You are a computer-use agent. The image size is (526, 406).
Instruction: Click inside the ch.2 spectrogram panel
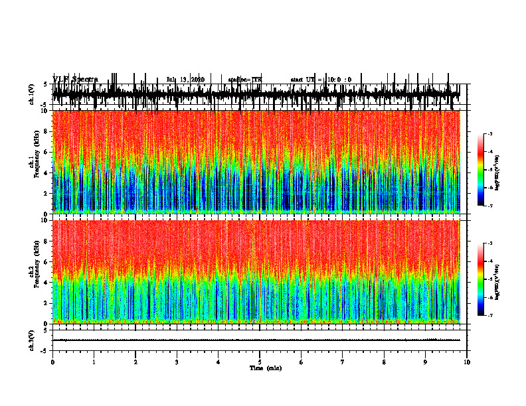[256, 272]
